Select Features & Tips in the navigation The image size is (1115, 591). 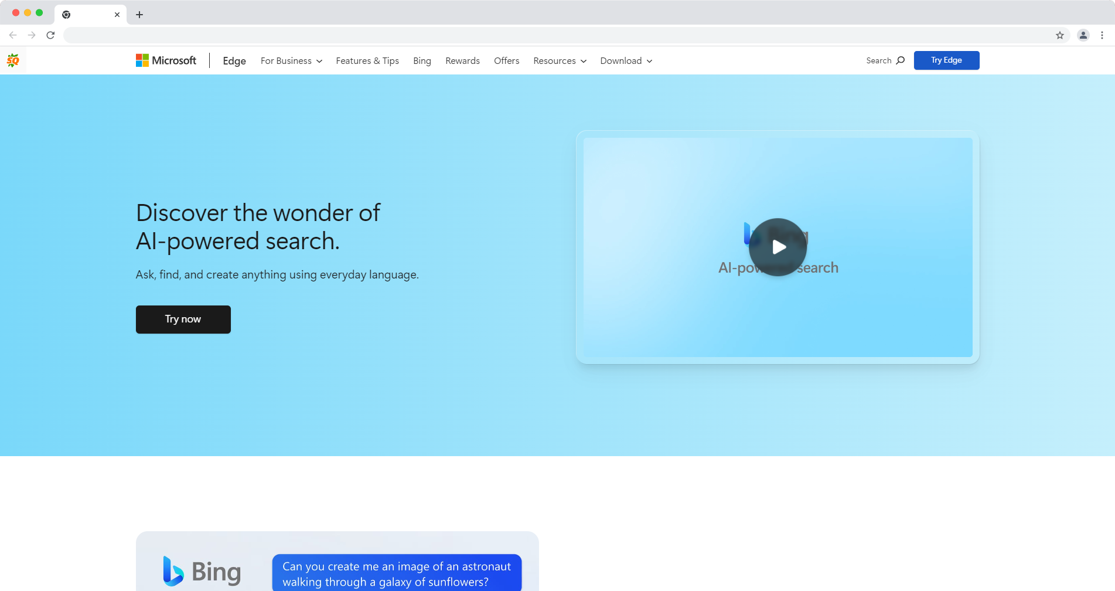(x=367, y=60)
